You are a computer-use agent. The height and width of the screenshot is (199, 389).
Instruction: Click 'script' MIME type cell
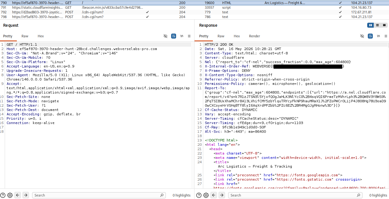pyautogui.click(x=226, y=7)
